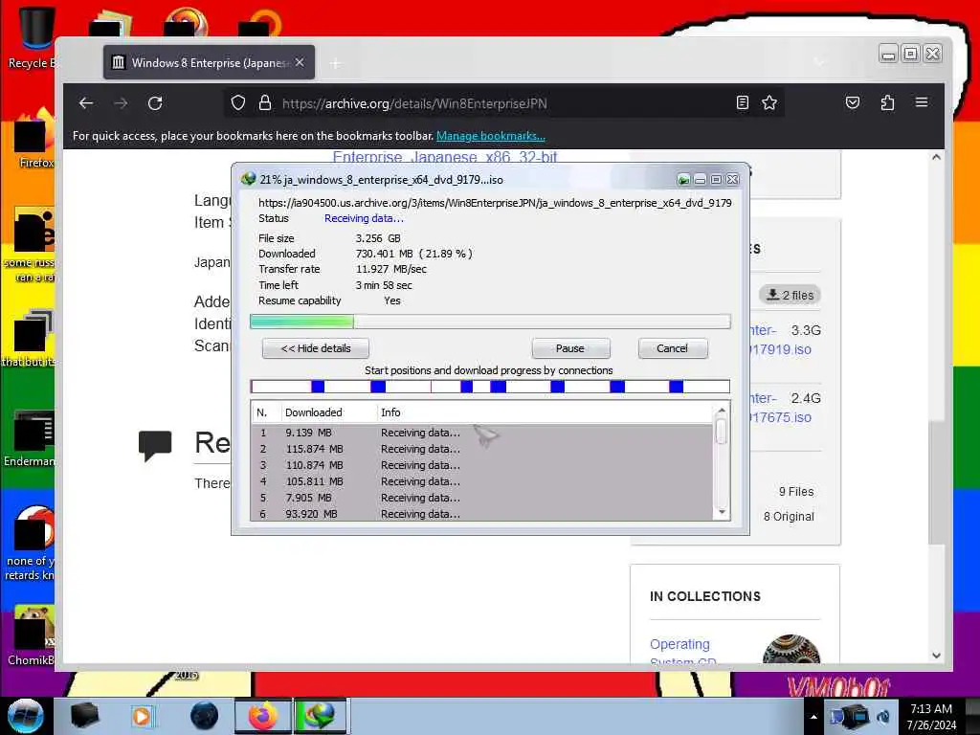The width and height of the screenshot is (980, 735).
Task: Show hidden tray icons arrow
Action: 813,717
